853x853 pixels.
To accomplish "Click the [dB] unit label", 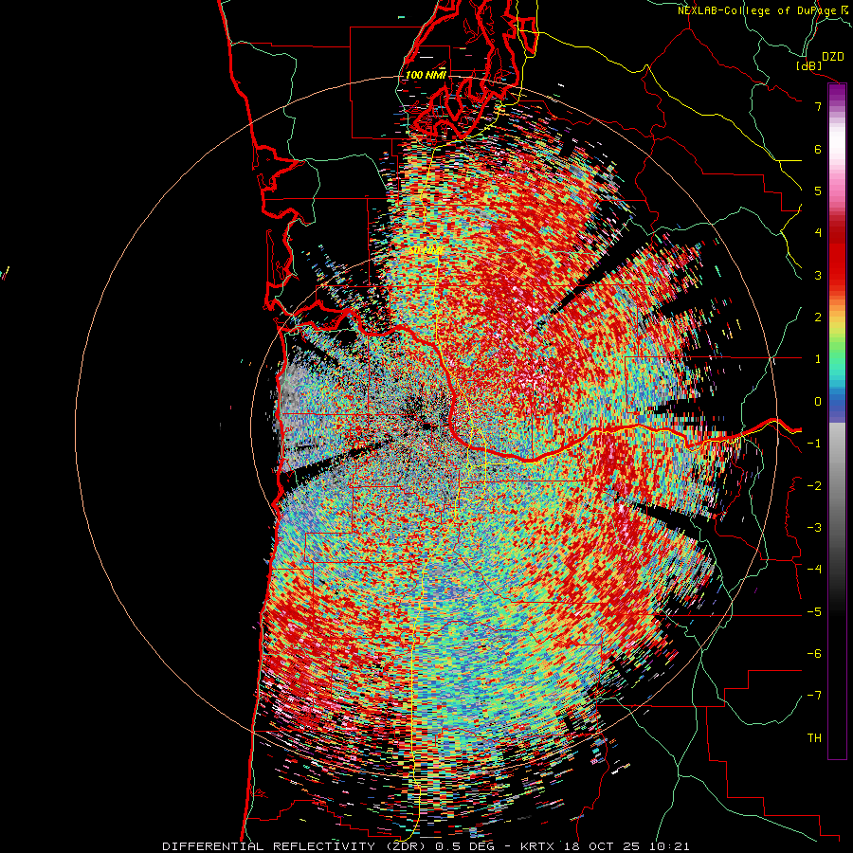I will click(809, 65).
